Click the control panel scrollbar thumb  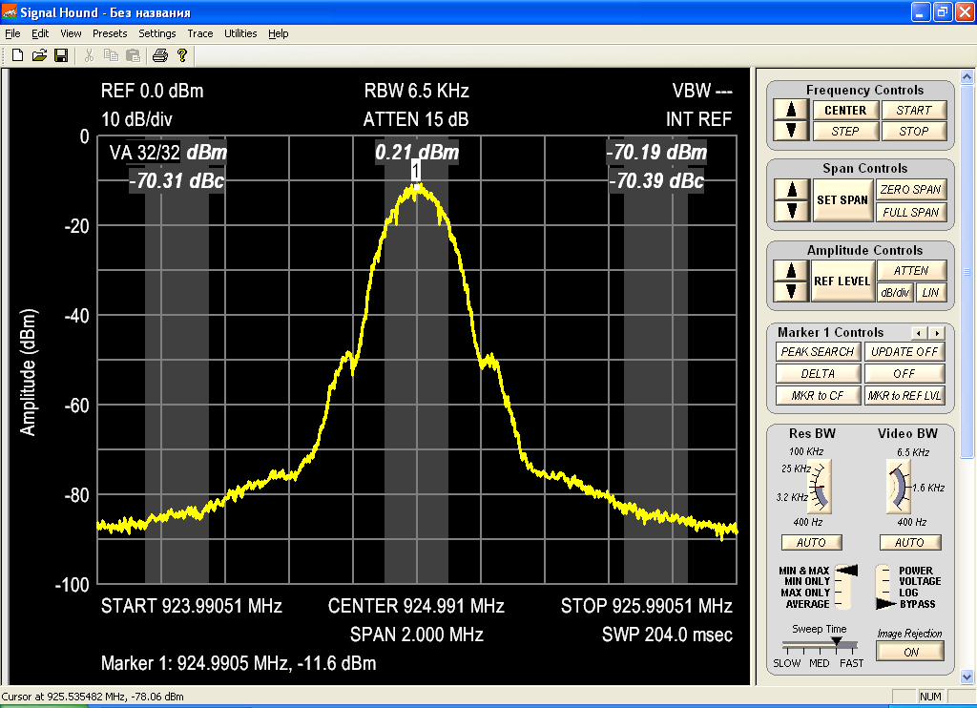967,270
